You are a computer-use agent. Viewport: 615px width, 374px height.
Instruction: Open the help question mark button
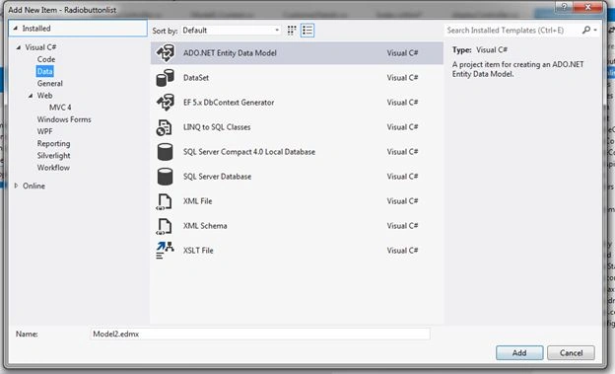tap(564, 7)
